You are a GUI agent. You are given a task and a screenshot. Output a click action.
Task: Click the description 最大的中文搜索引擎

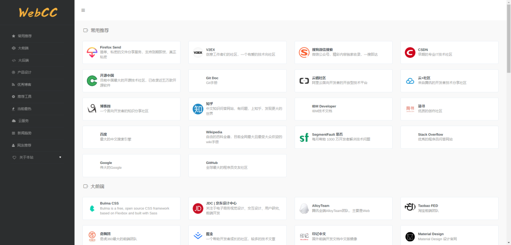point(116,139)
